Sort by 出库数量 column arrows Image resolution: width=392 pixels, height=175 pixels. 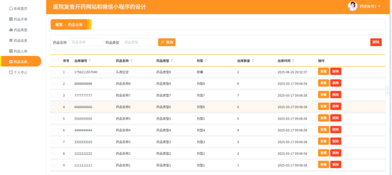coord(253,61)
